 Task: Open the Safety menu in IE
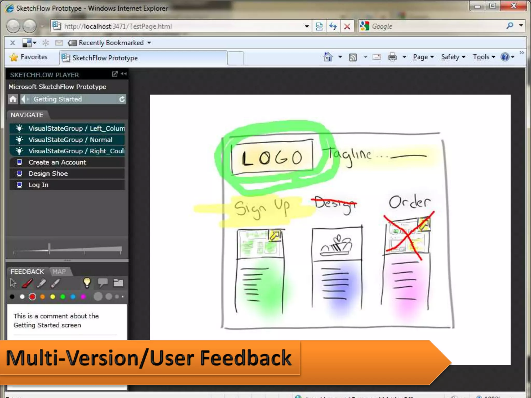point(453,57)
